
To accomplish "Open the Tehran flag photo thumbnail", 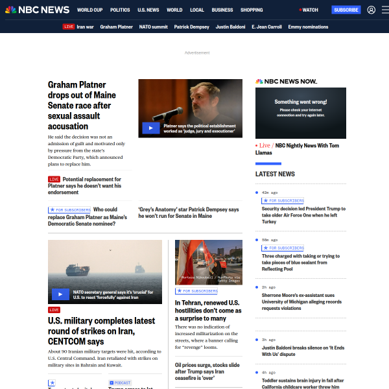I will coord(209,263).
